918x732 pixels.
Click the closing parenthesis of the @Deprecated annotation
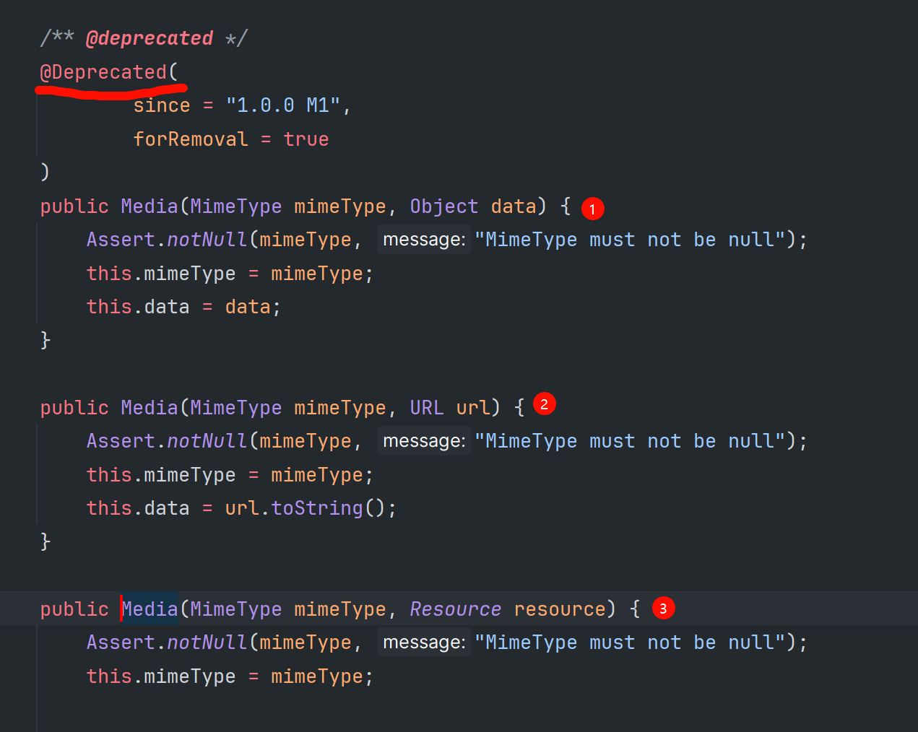click(x=46, y=172)
